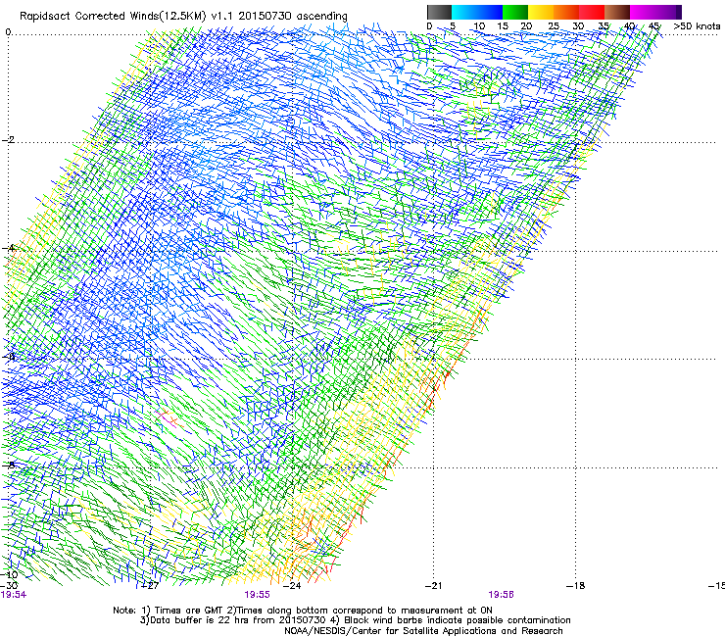Click the -27 longitude axis label
The width and height of the screenshot is (725, 637).
[x=150, y=586]
